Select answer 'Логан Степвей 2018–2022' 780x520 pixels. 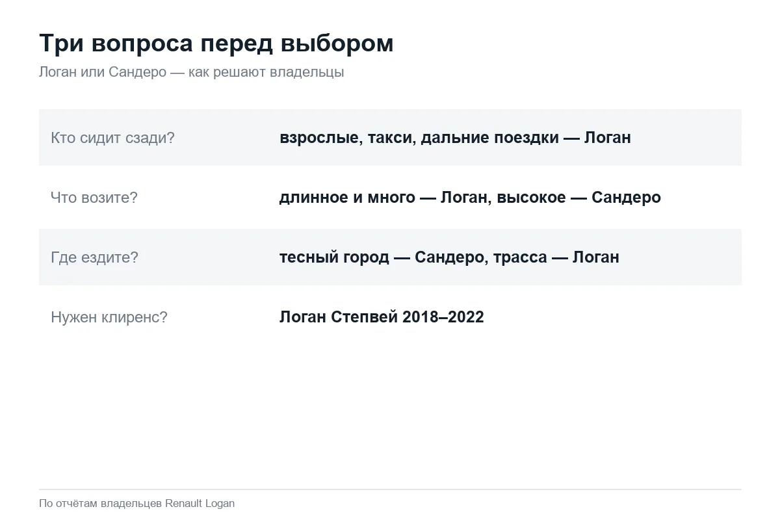coord(382,317)
